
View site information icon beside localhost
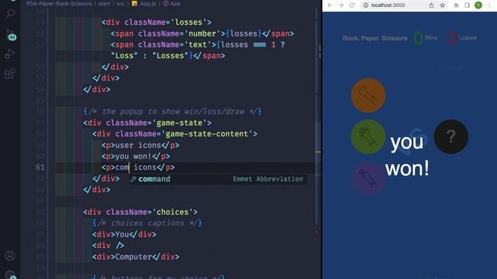coord(366,5)
